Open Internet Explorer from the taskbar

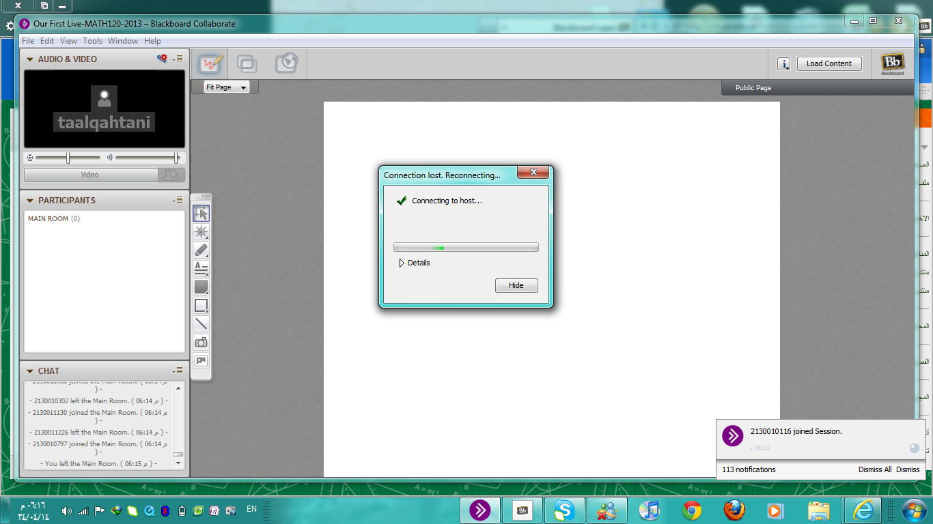coord(863,510)
